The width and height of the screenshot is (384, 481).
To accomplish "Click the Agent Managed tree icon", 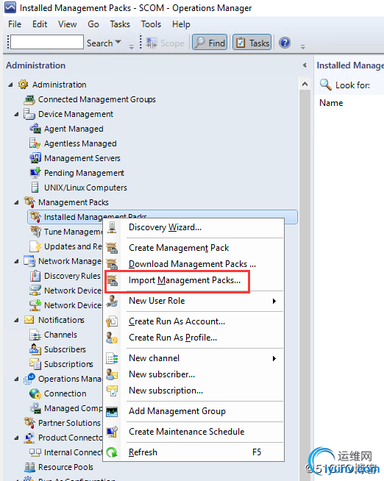I will point(35,129).
